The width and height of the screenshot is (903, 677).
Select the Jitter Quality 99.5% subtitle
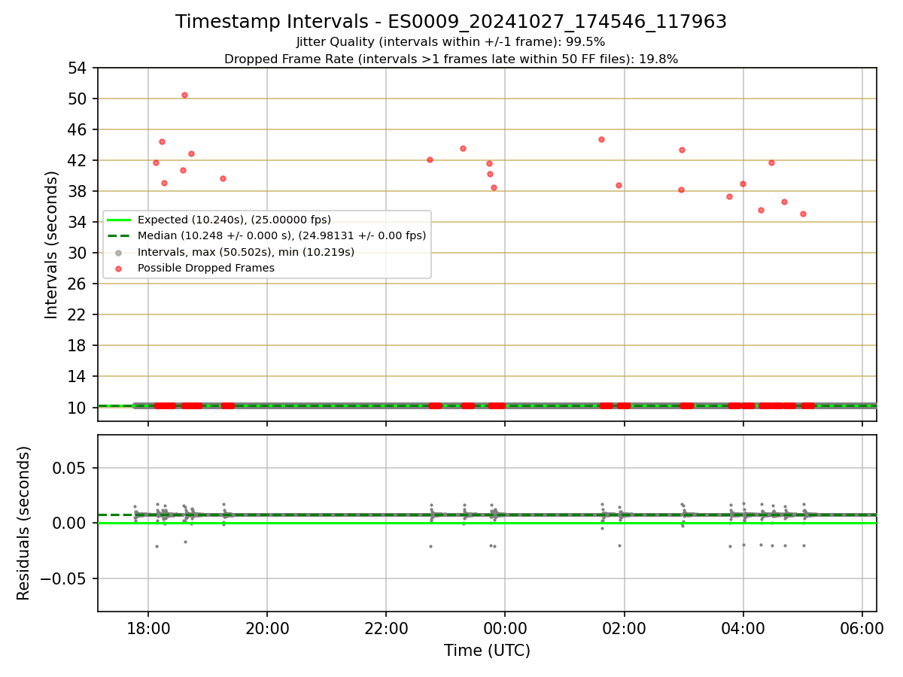451,42
